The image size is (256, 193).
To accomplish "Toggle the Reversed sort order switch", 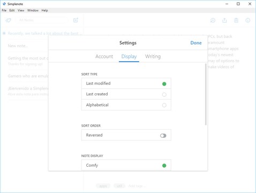I will tap(163, 136).
